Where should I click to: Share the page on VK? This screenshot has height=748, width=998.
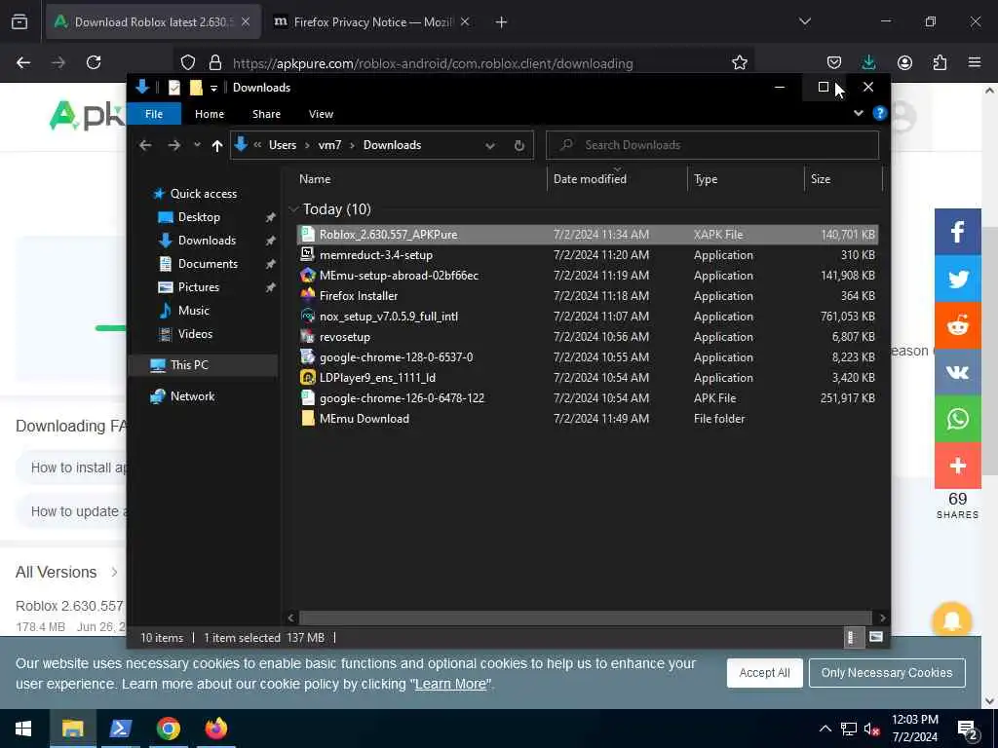click(957, 372)
